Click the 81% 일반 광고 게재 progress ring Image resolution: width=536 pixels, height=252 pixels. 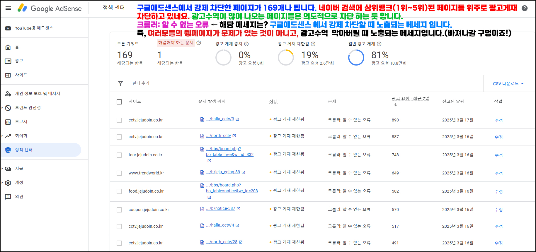pyautogui.click(x=356, y=57)
